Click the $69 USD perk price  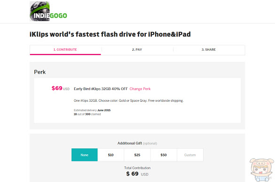point(61,88)
